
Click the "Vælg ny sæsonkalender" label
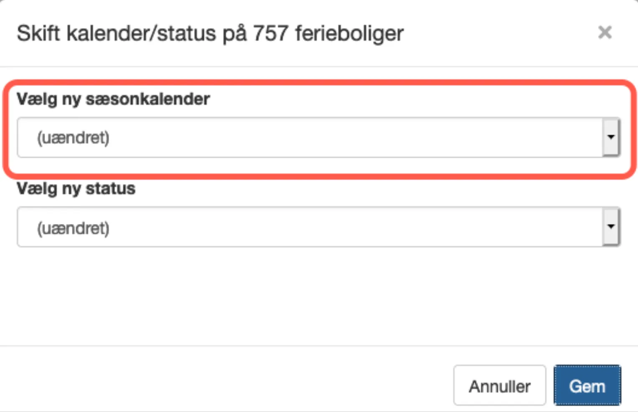(x=113, y=99)
